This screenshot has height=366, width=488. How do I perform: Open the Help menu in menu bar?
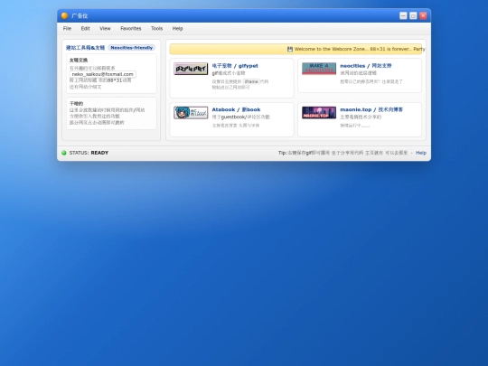pos(177,28)
